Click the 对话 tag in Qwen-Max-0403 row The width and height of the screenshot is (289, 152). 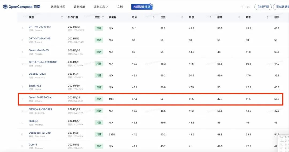click(99, 52)
